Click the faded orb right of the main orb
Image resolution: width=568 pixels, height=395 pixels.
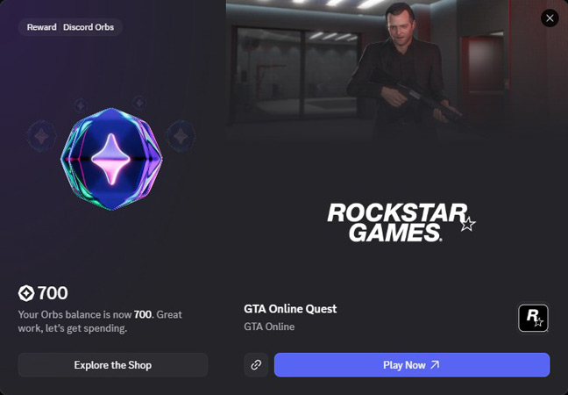(x=181, y=136)
